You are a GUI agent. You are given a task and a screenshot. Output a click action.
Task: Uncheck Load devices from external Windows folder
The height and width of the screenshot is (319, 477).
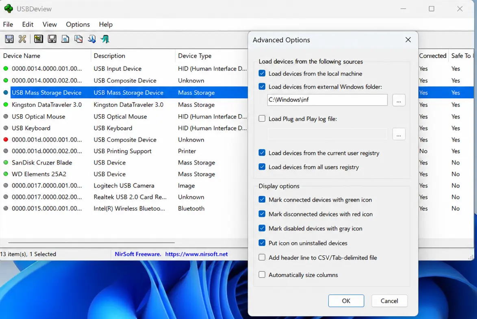click(262, 87)
